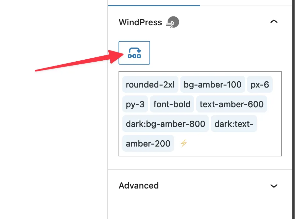Viewport: 295px width, 219px height.
Task: Expand the Advanced panel chevron
Action: click(x=274, y=186)
